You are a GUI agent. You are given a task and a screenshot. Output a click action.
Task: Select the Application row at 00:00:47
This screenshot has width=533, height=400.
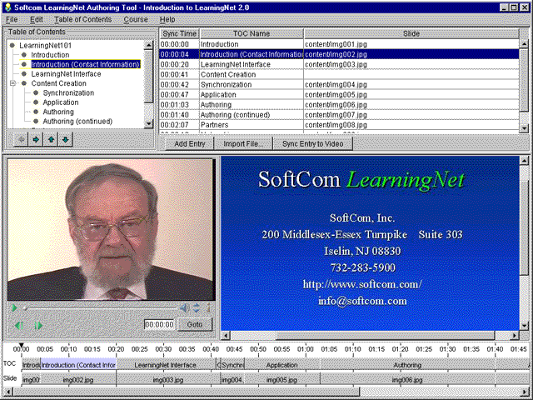[x=339, y=94]
